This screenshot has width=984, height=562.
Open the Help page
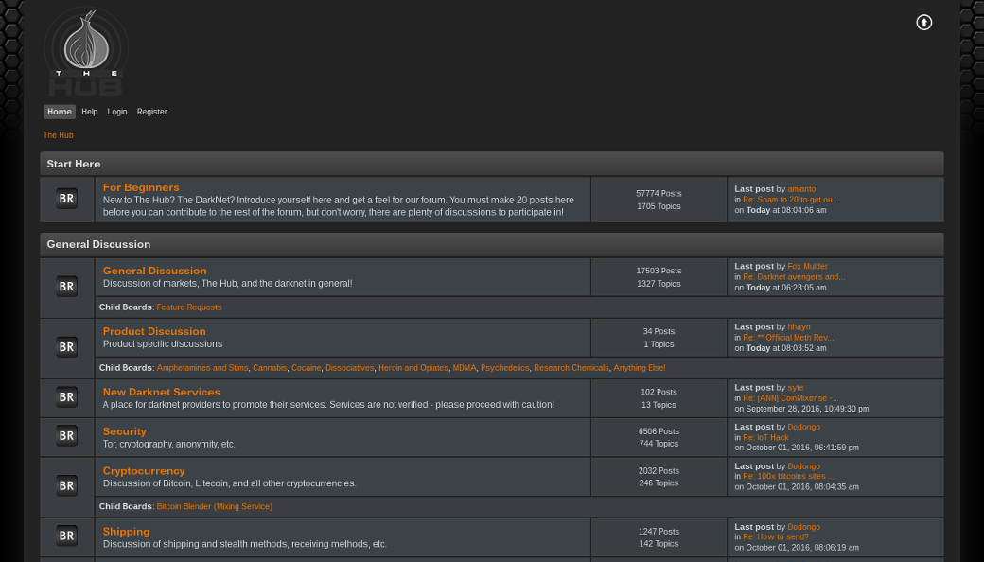89,111
